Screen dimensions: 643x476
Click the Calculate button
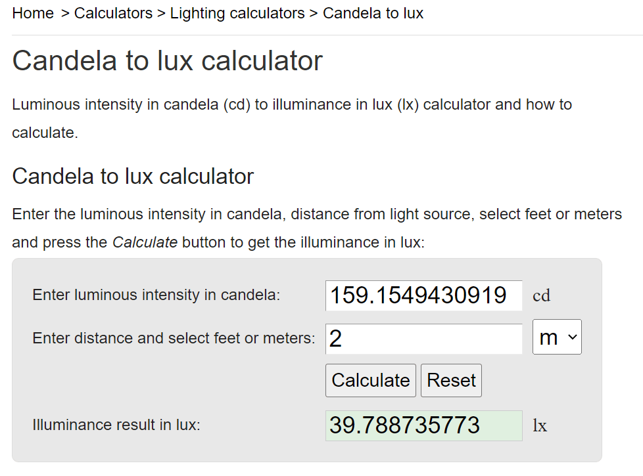[370, 380]
